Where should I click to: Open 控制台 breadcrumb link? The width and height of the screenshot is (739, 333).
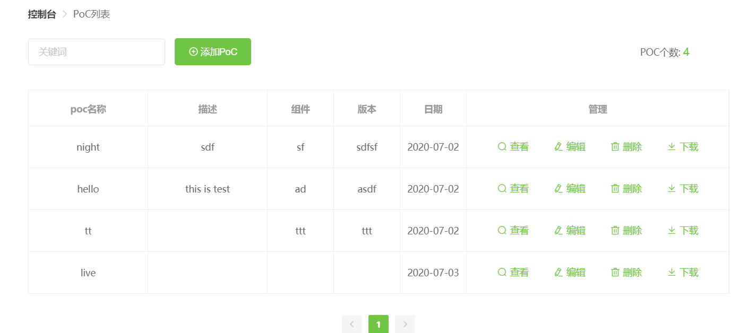click(42, 14)
